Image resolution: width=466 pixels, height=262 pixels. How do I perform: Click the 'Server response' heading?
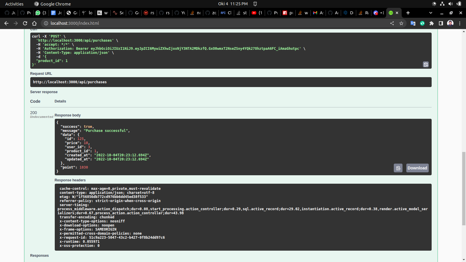point(44,92)
